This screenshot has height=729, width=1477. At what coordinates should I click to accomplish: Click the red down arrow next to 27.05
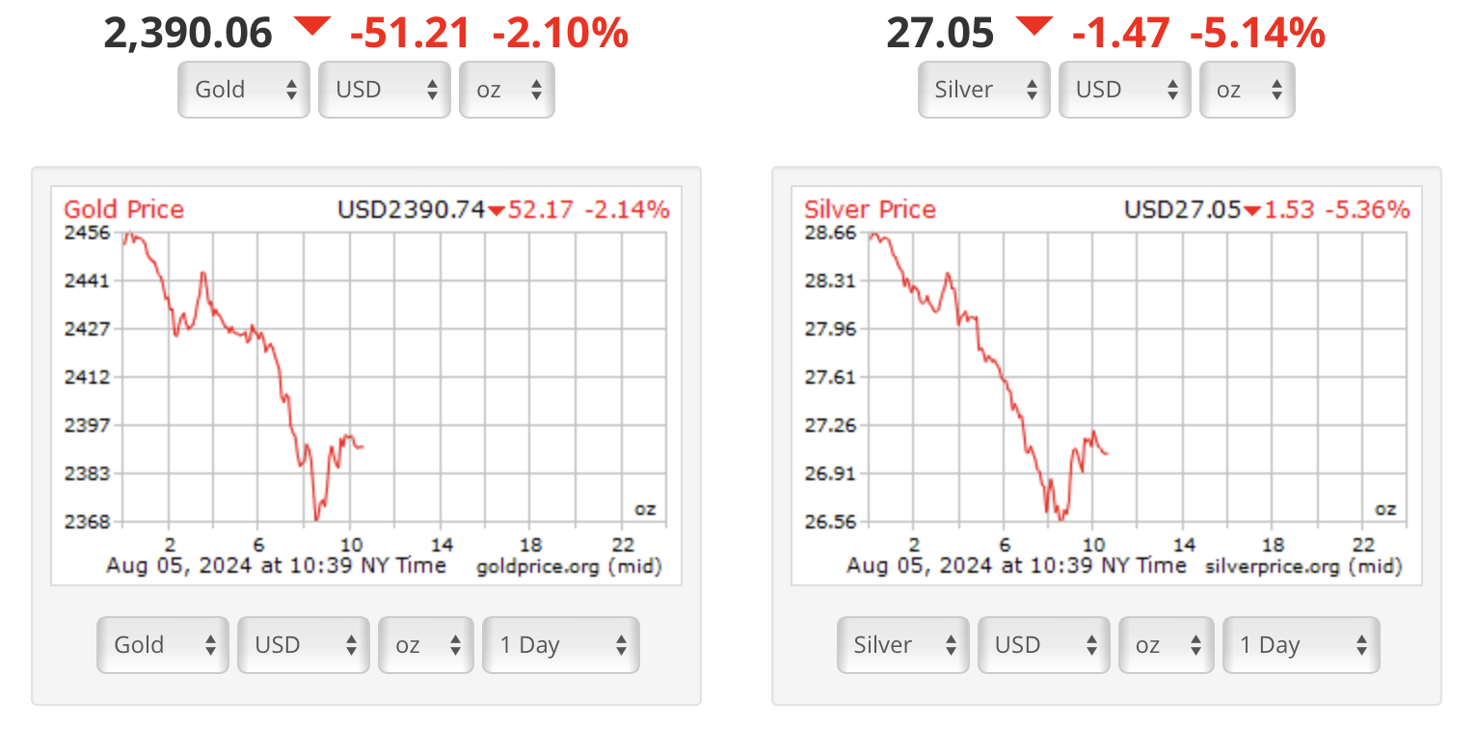click(x=1034, y=28)
